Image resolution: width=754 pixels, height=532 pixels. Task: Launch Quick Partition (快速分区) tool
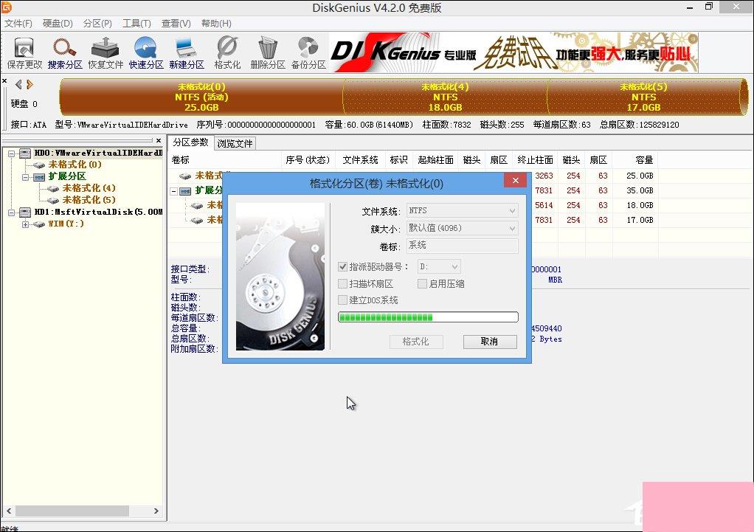146,53
